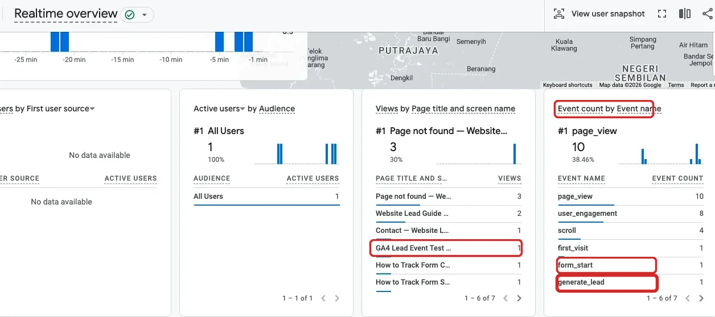Screen dimensions: 715x317
Task: Select the Website Lead Guide row
Action: click(x=449, y=214)
